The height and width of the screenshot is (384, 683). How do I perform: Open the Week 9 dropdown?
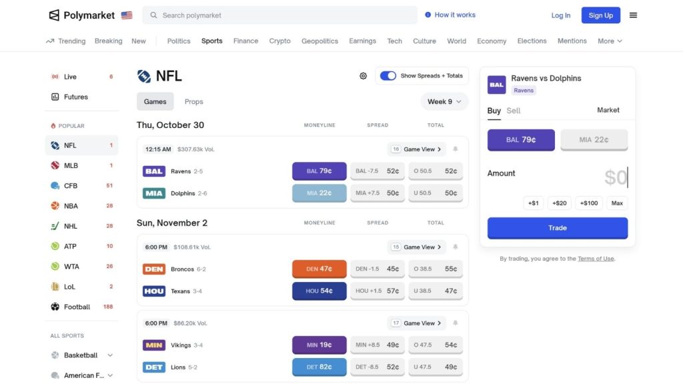[444, 101]
